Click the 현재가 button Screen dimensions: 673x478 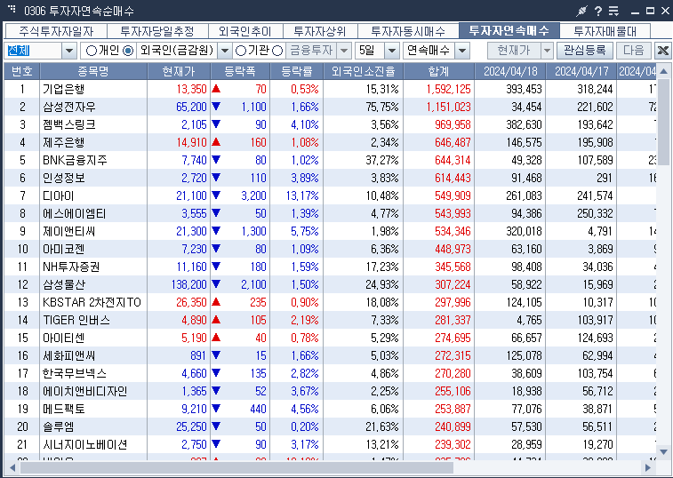tap(514, 51)
